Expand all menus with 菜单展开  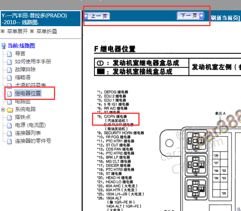(17, 31)
